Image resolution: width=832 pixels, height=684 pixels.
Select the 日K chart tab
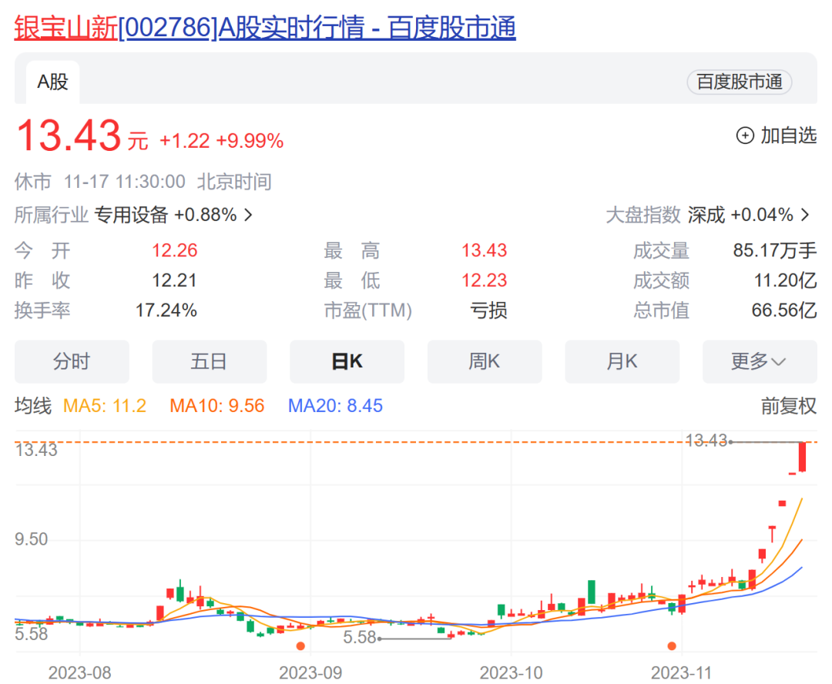[347, 362]
